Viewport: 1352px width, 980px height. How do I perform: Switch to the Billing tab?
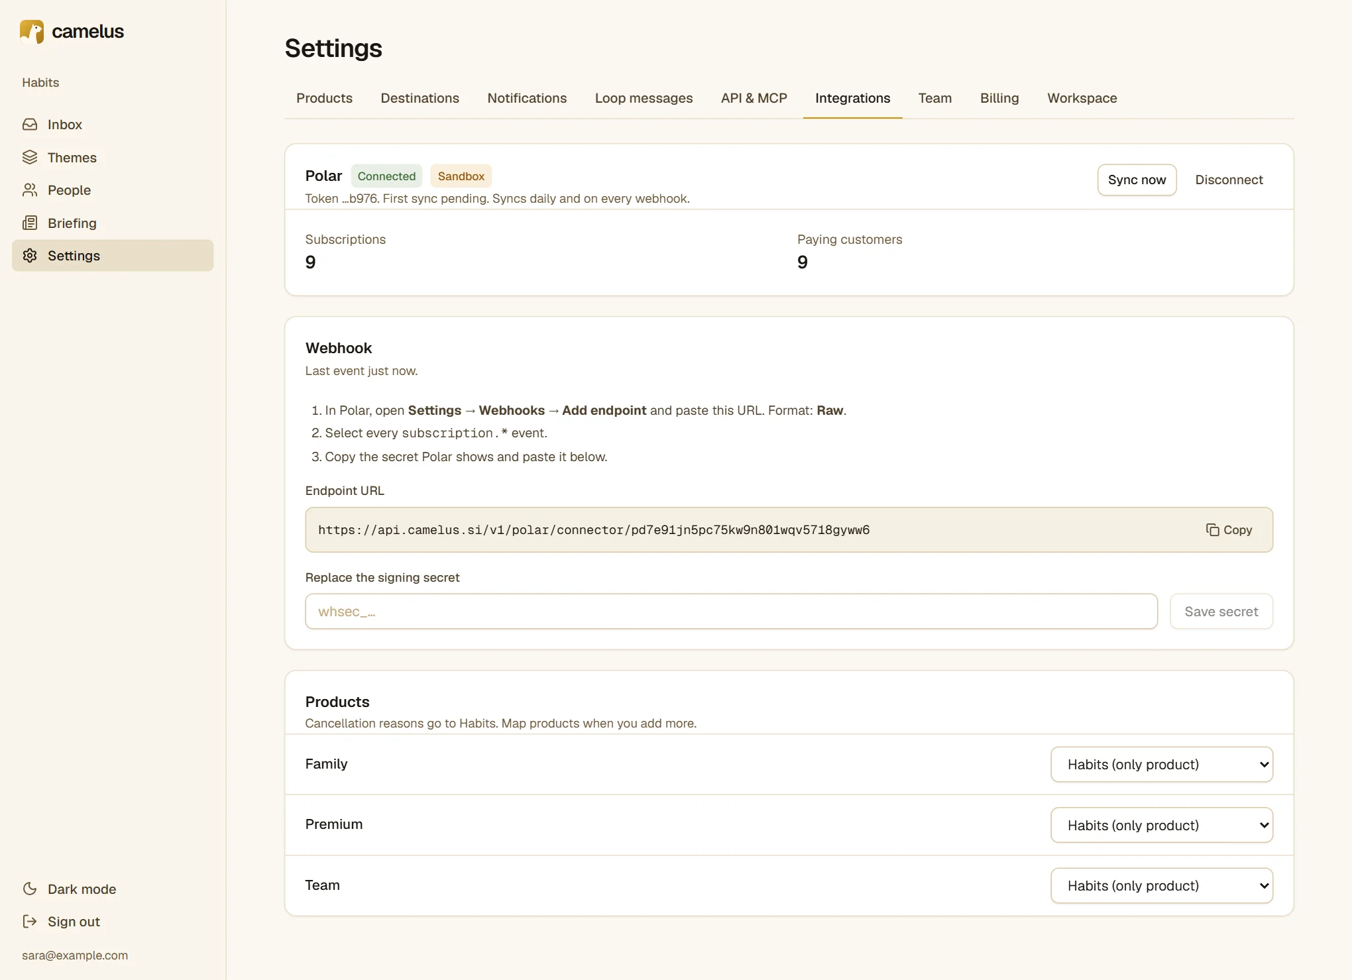pyautogui.click(x=999, y=98)
